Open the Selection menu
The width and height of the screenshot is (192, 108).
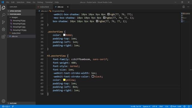20,2
